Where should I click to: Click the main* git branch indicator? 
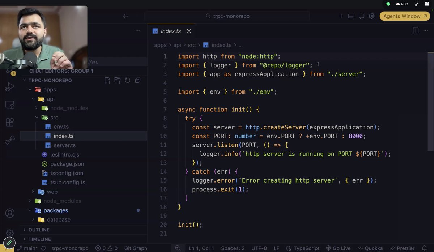27,248
